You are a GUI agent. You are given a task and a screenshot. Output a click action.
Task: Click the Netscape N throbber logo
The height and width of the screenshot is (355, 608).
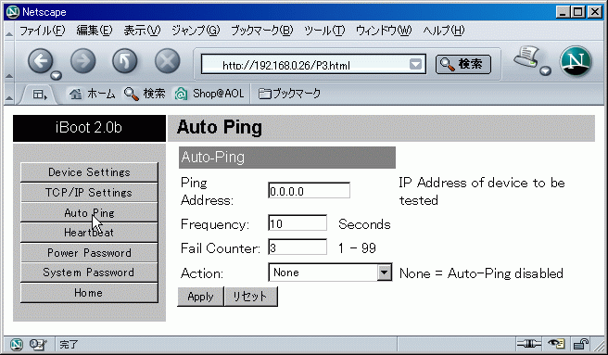(576, 62)
